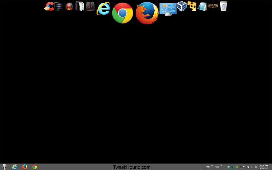Launch Internet Explorer from the dock
The width and height of the screenshot is (272, 170).
coord(103,8)
